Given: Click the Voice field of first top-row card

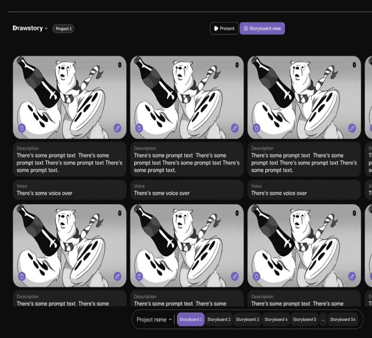Looking at the screenshot, I should coord(69,190).
